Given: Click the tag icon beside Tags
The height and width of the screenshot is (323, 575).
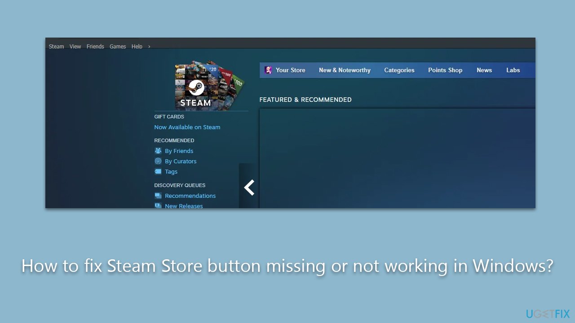Looking at the screenshot, I should tap(158, 171).
